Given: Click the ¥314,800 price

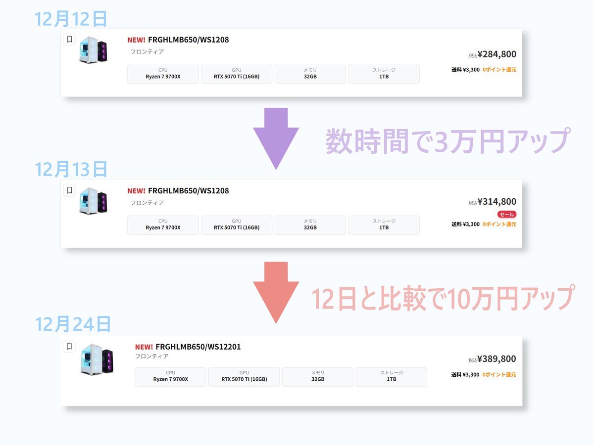Looking at the screenshot, I should 497,202.
